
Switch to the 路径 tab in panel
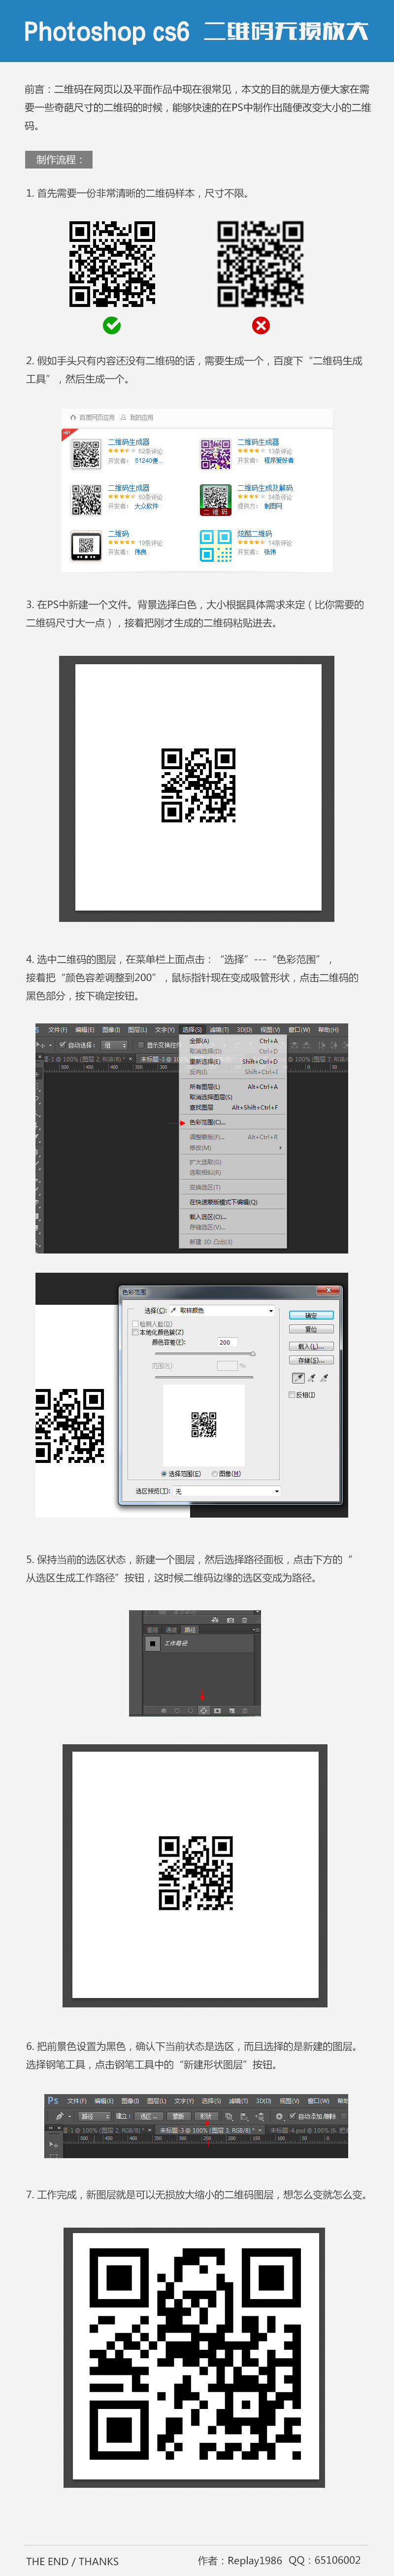191,1630
